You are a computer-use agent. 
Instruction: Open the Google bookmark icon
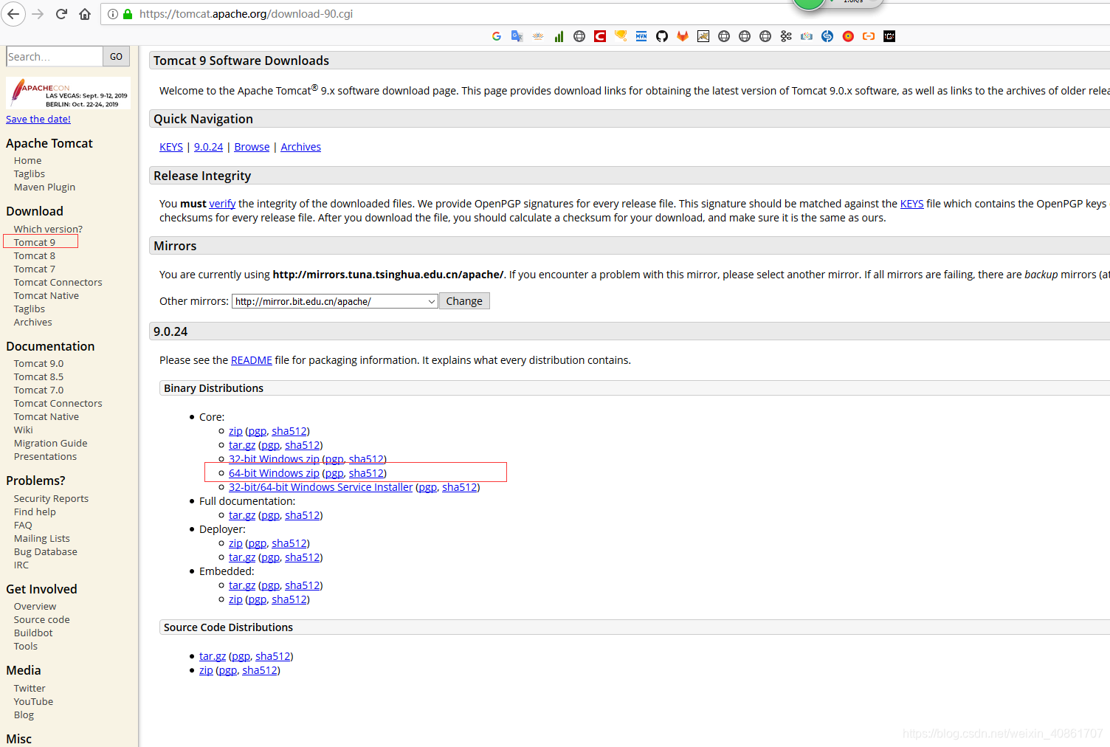(x=497, y=36)
